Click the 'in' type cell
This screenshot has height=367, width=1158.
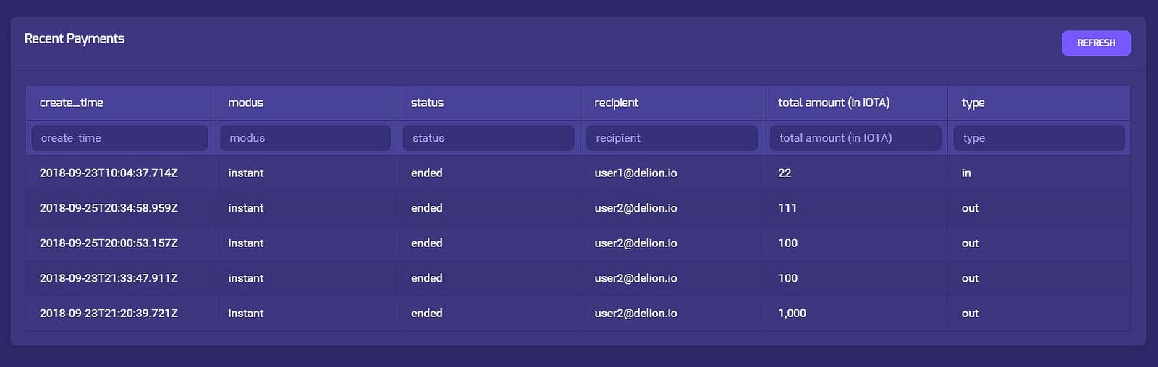point(966,173)
